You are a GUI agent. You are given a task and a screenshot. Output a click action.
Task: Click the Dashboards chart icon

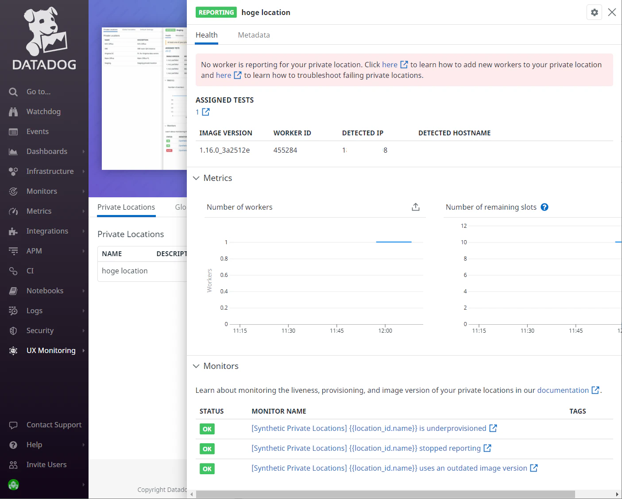point(13,152)
